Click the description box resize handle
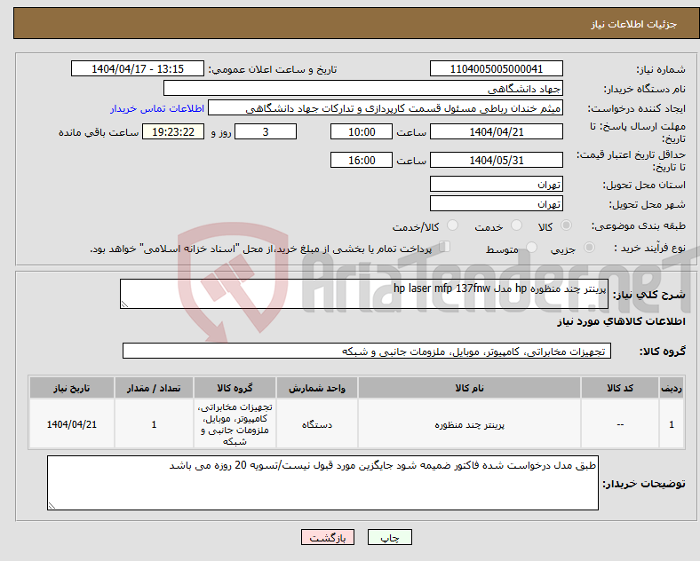The image size is (700, 561). [124, 304]
